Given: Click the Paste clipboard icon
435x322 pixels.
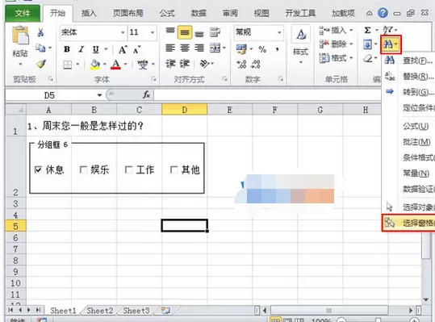Looking at the screenshot, I should [20, 35].
